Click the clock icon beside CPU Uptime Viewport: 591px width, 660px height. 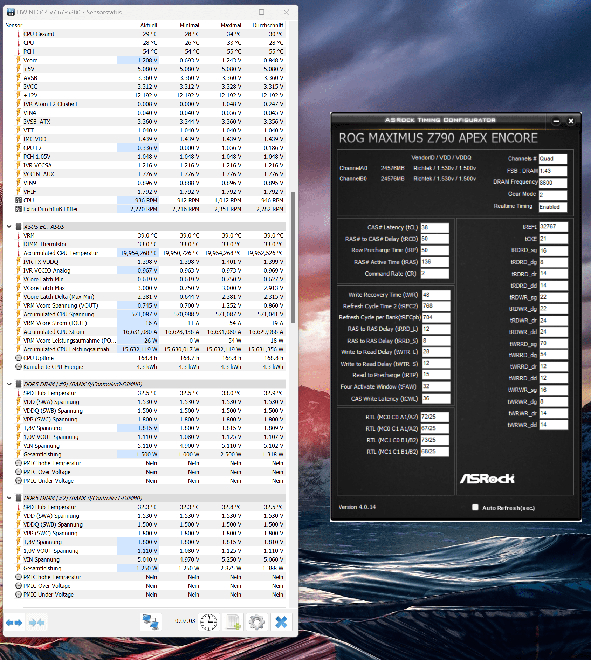coord(19,358)
